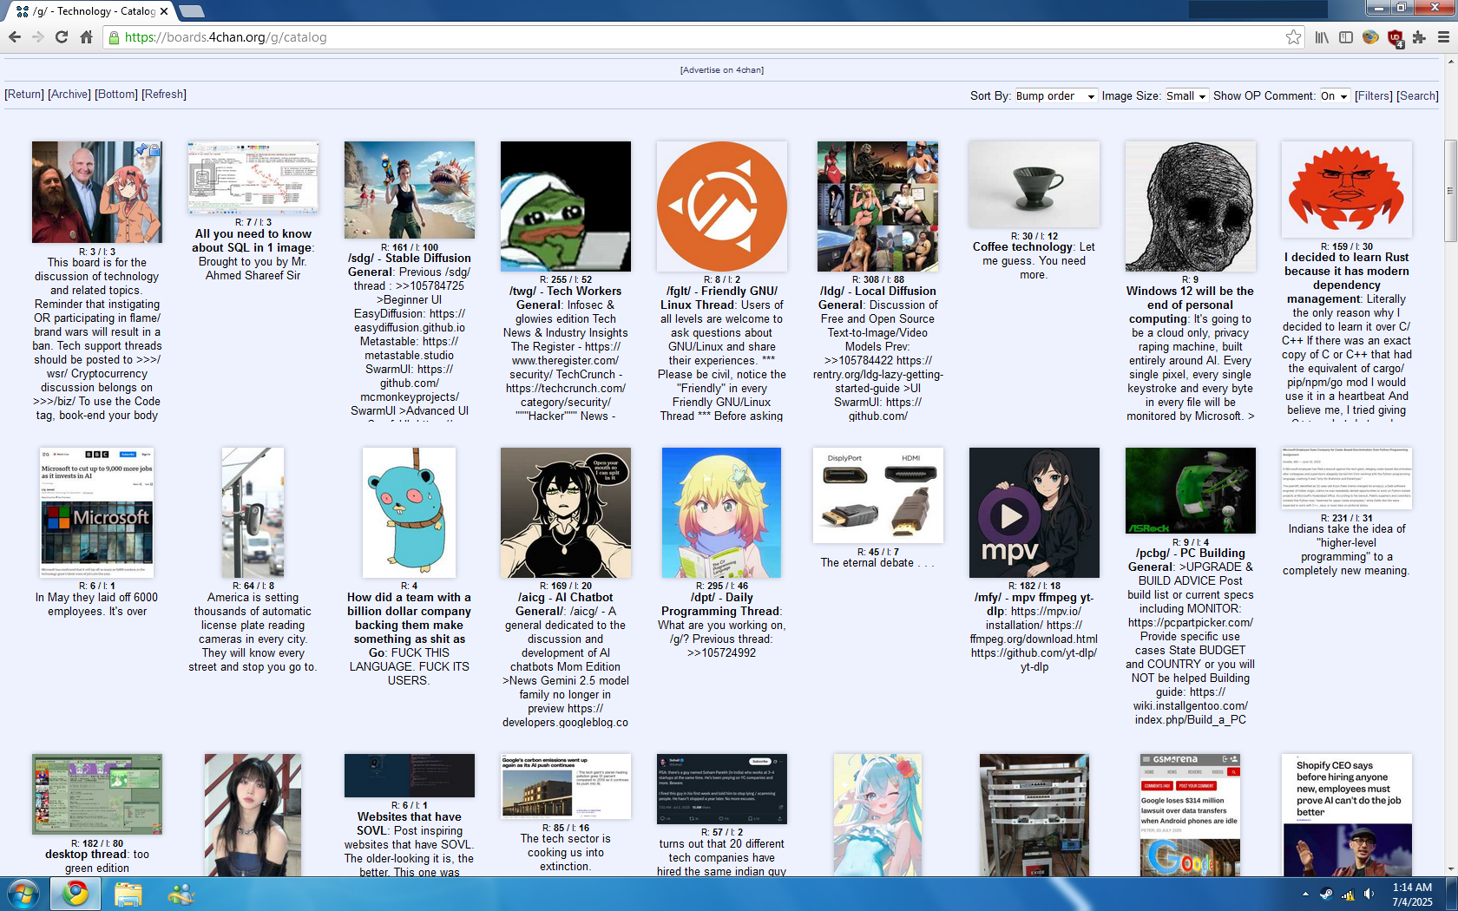This screenshot has height=911, width=1458.
Task: Click 'All you need to know about SQL' title
Action: click(x=252, y=241)
